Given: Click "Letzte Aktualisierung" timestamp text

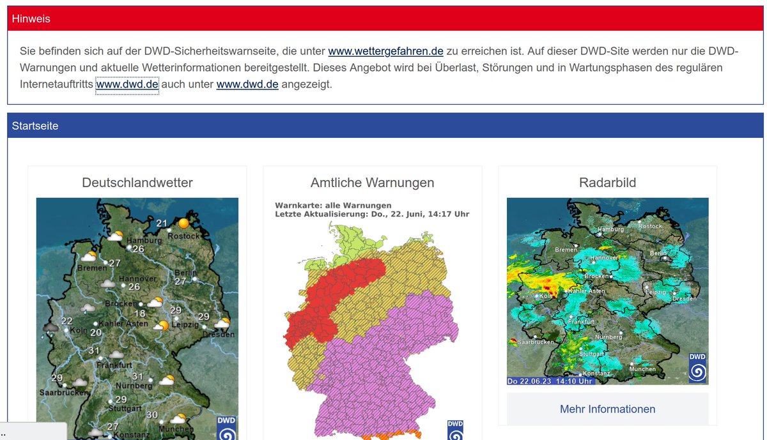Looking at the screenshot, I should pos(372,214).
